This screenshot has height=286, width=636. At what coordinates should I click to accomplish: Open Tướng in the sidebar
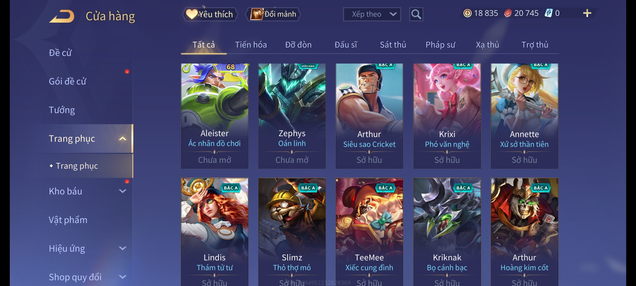[62, 110]
